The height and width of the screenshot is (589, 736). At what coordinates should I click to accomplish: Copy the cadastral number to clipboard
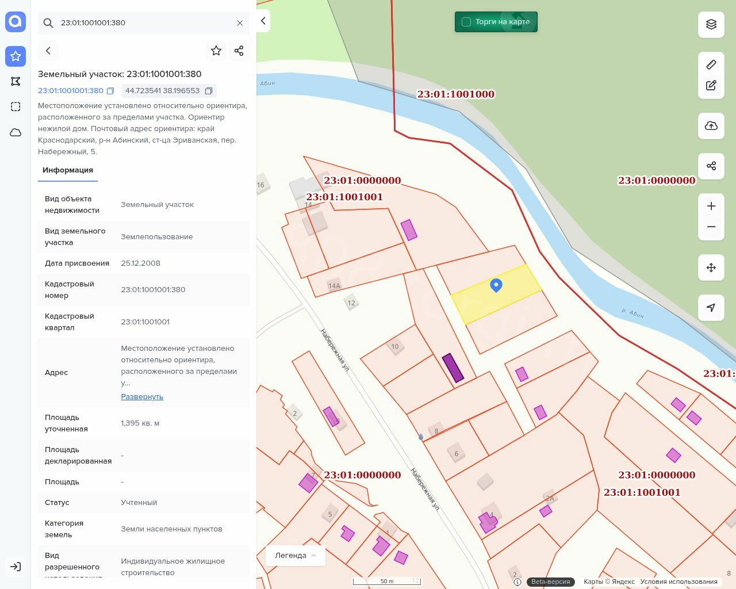click(110, 91)
